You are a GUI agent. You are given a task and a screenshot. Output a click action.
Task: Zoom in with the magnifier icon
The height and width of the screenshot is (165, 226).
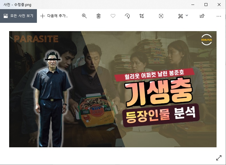tap(84, 16)
